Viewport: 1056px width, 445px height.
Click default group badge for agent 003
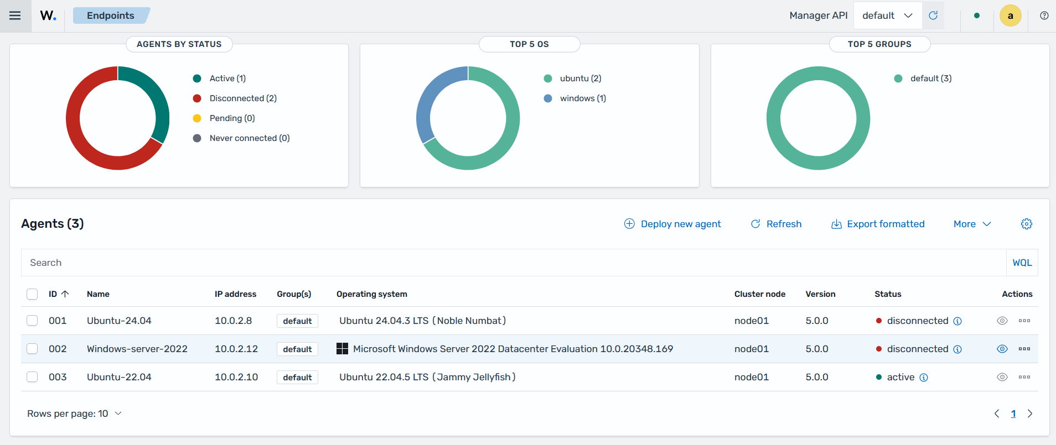pyautogui.click(x=297, y=378)
